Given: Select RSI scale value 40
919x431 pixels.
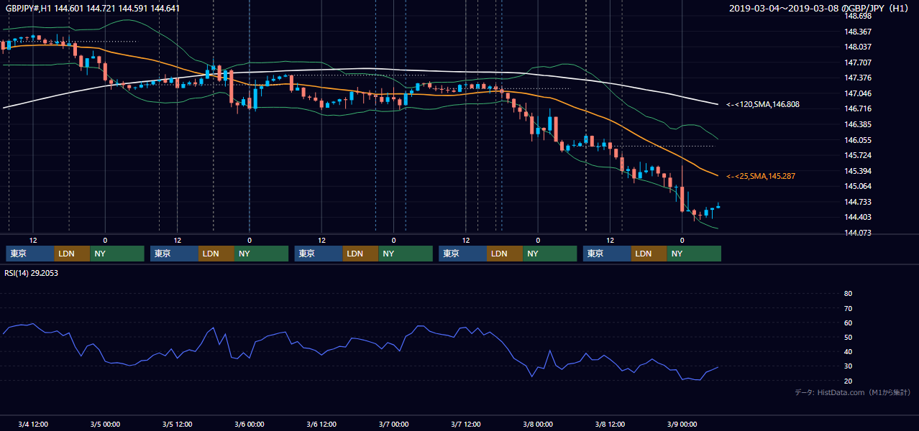Looking at the screenshot, I should pyautogui.click(x=848, y=352).
